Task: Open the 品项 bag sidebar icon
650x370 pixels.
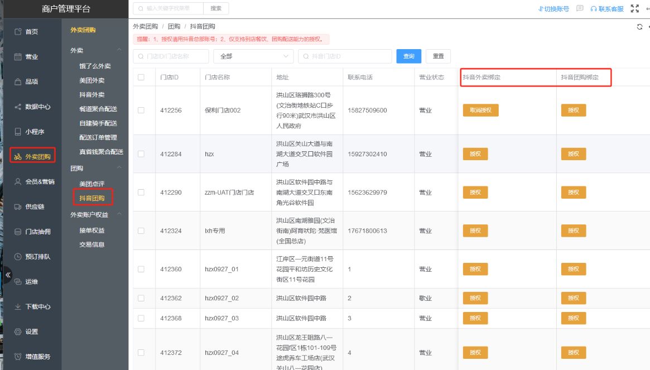Action: pyautogui.click(x=18, y=81)
